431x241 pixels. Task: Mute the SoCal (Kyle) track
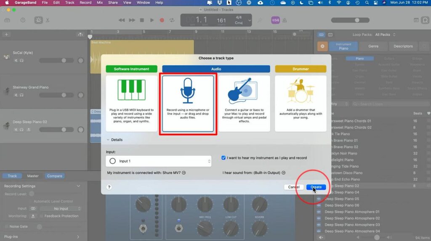click(16, 60)
